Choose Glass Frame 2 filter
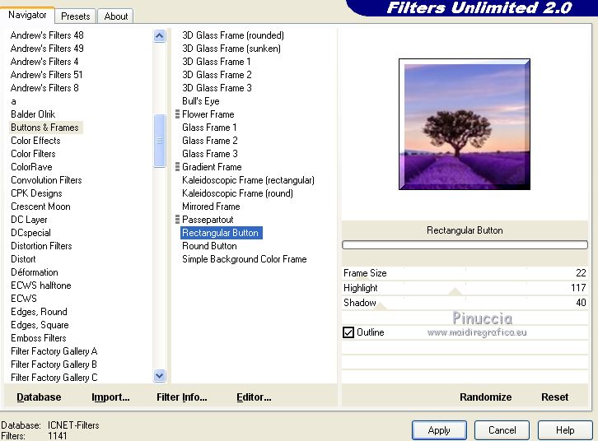The height and width of the screenshot is (441, 598). [x=210, y=140]
